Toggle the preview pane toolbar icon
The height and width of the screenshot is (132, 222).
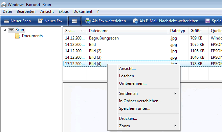74,21
